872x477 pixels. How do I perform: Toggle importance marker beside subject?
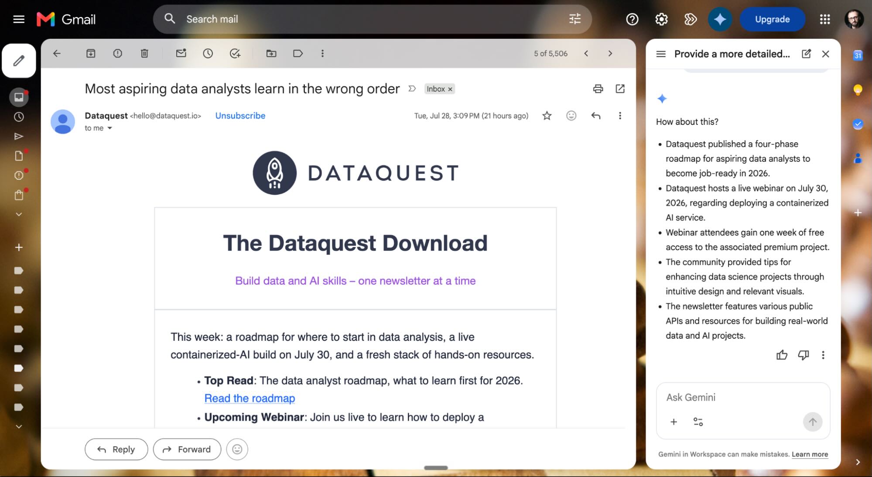point(412,89)
